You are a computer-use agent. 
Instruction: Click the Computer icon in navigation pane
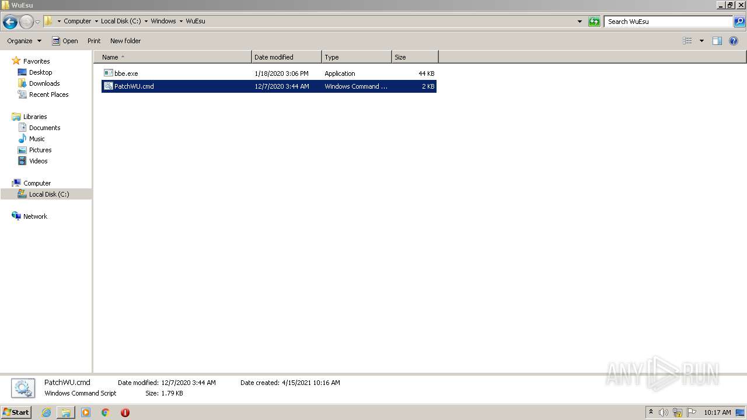tap(16, 183)
